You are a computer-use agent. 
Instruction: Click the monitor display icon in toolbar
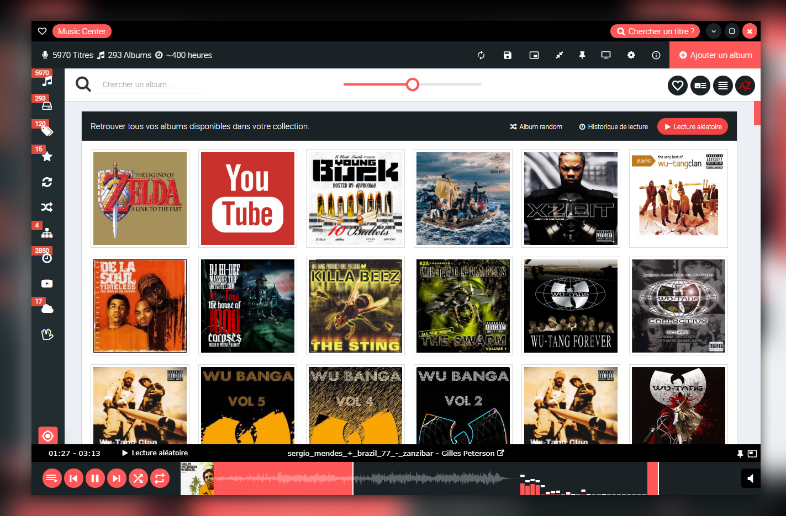606,55
